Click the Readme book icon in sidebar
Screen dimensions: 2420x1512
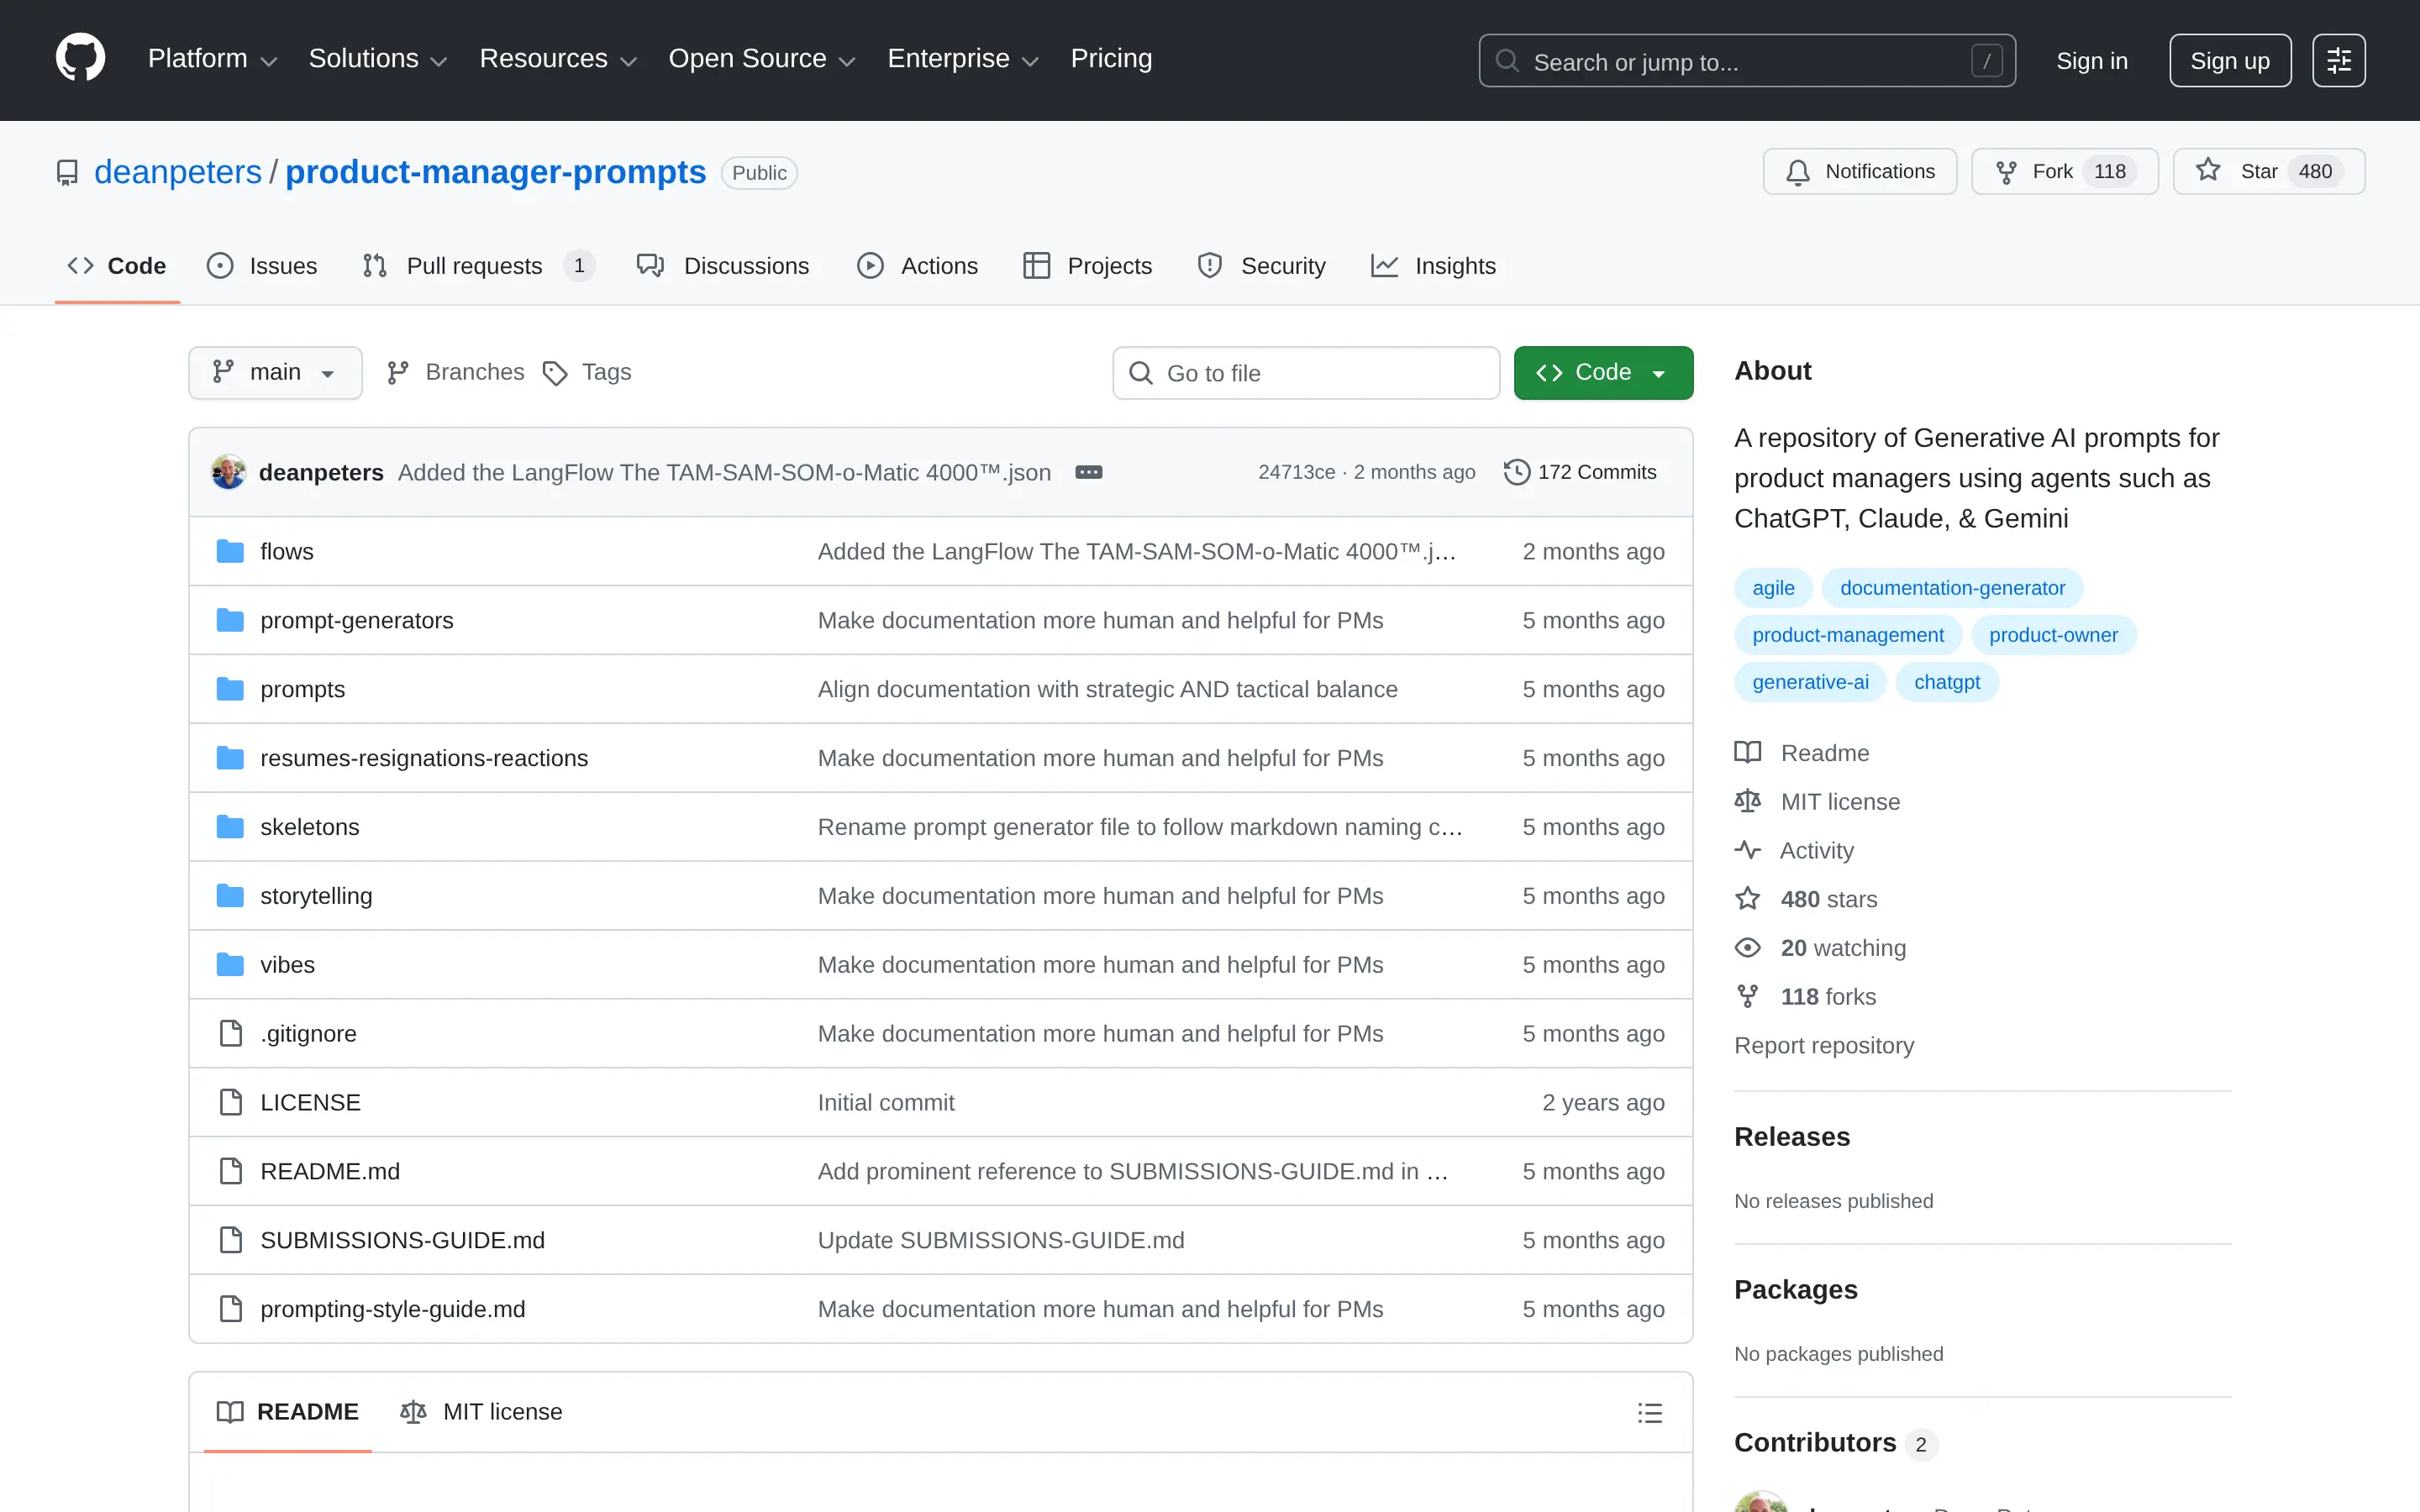coord(1748,752)
